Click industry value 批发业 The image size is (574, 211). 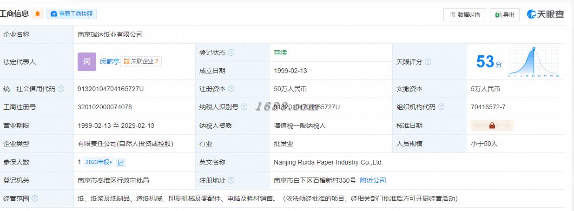point(284,144)
